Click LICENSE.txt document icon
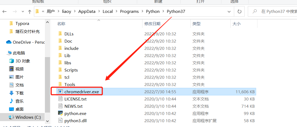Image resolution: width=297 pixels, height=127 pixels. 60,99
